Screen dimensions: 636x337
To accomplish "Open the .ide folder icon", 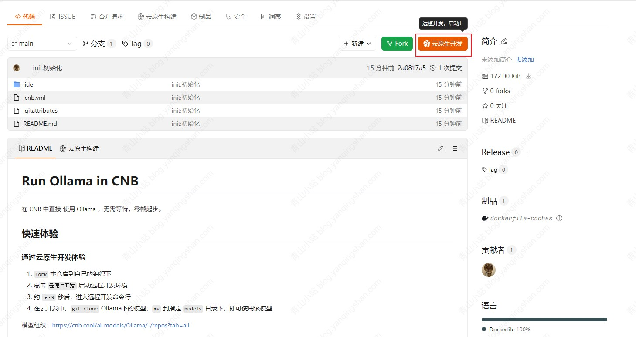I will pos(16,84).
